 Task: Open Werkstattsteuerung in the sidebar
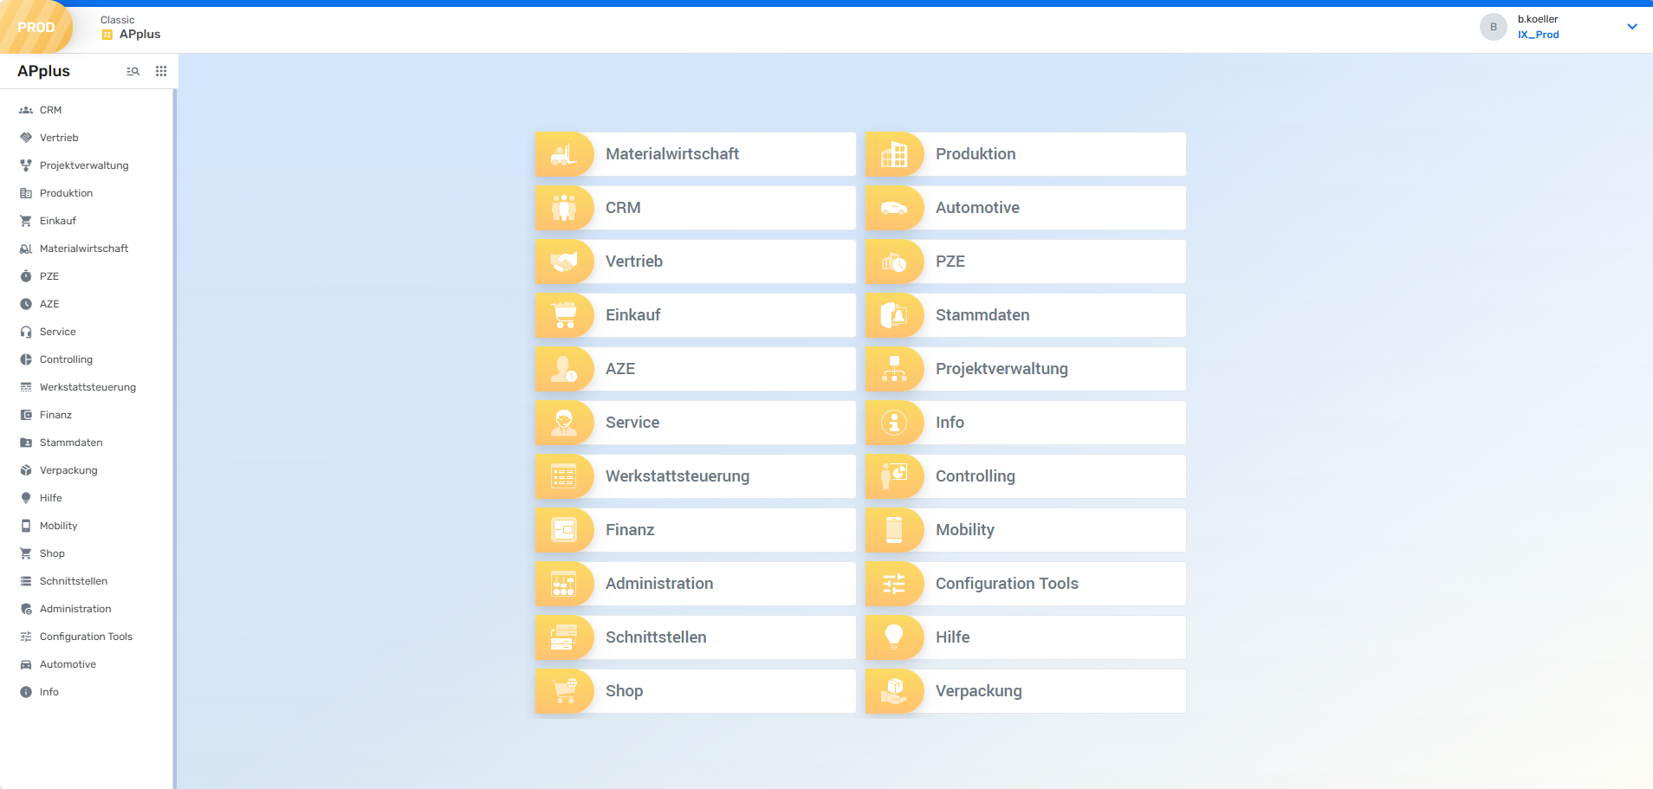click(x=87, y=387)
